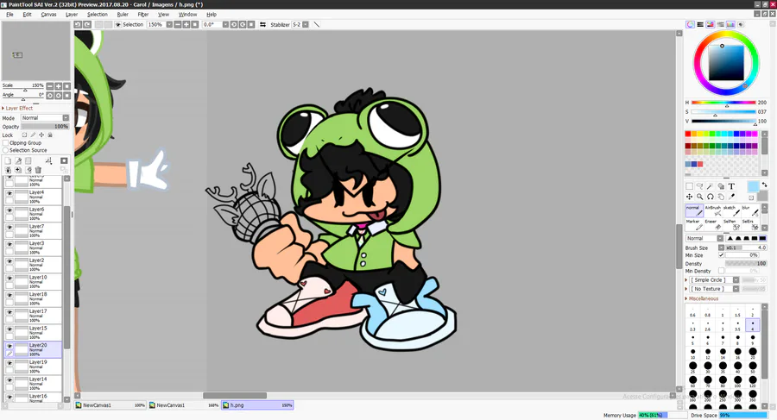Hide Layer6 using its eye icon
The width and height of the screenshot is (777, 420).
coord(9,210)
